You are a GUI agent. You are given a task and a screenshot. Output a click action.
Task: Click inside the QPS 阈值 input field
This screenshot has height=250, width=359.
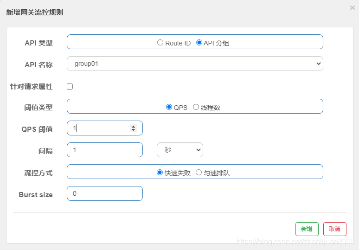click(x=105, y=128)
